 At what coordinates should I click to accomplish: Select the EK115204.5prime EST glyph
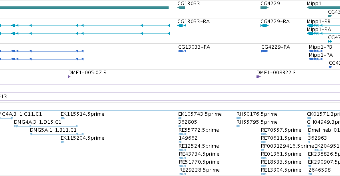(x=63, y=142)
